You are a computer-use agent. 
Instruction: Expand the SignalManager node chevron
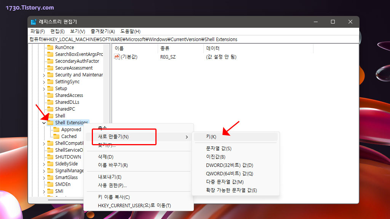click(x=44, y=171)
